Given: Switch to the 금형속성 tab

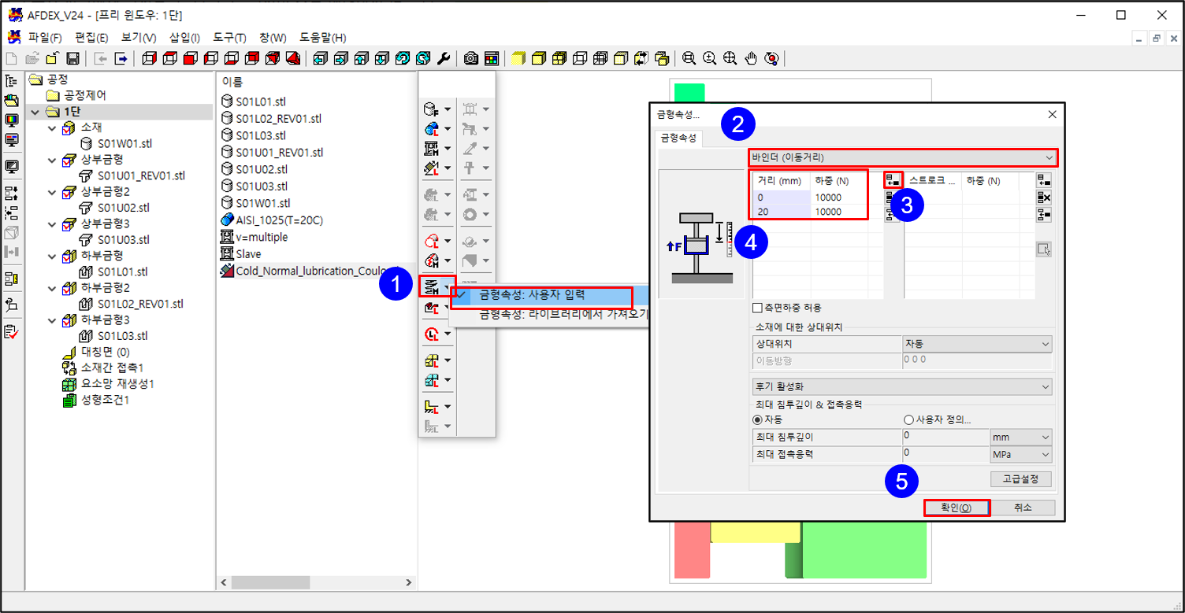Looking at the screenshot, I should click(x=680, y=138).
